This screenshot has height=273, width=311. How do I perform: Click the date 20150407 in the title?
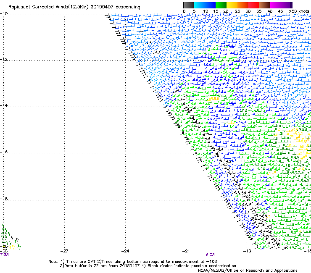pyautogui.click(x=102, y=7)
